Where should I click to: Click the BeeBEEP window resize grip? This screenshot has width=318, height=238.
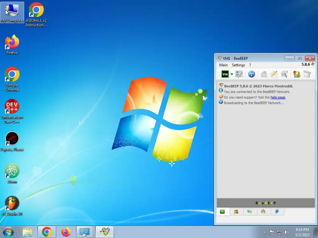[314, 221]
